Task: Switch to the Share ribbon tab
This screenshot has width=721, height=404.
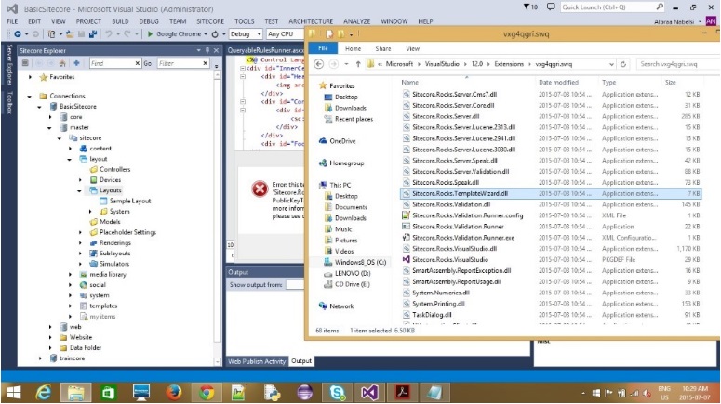Action: [383, 48]
